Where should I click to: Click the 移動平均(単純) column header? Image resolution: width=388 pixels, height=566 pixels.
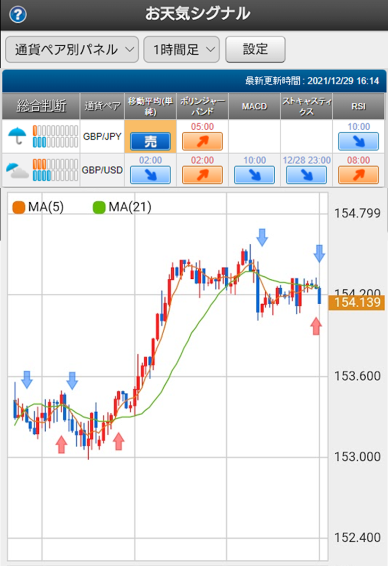151,106
